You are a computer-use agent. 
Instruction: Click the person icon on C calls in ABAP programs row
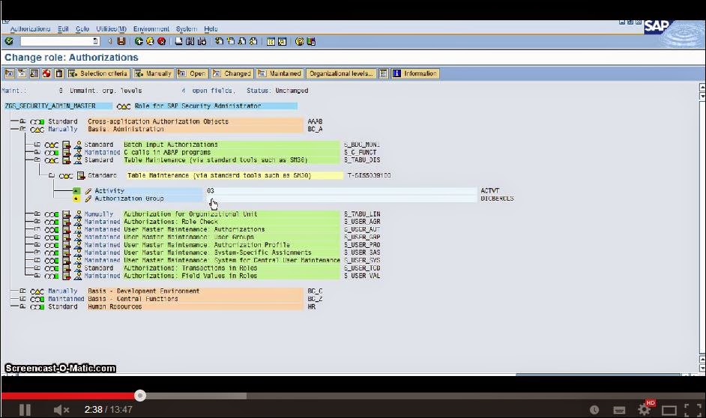pyautogui.click(x=78, y=153)
